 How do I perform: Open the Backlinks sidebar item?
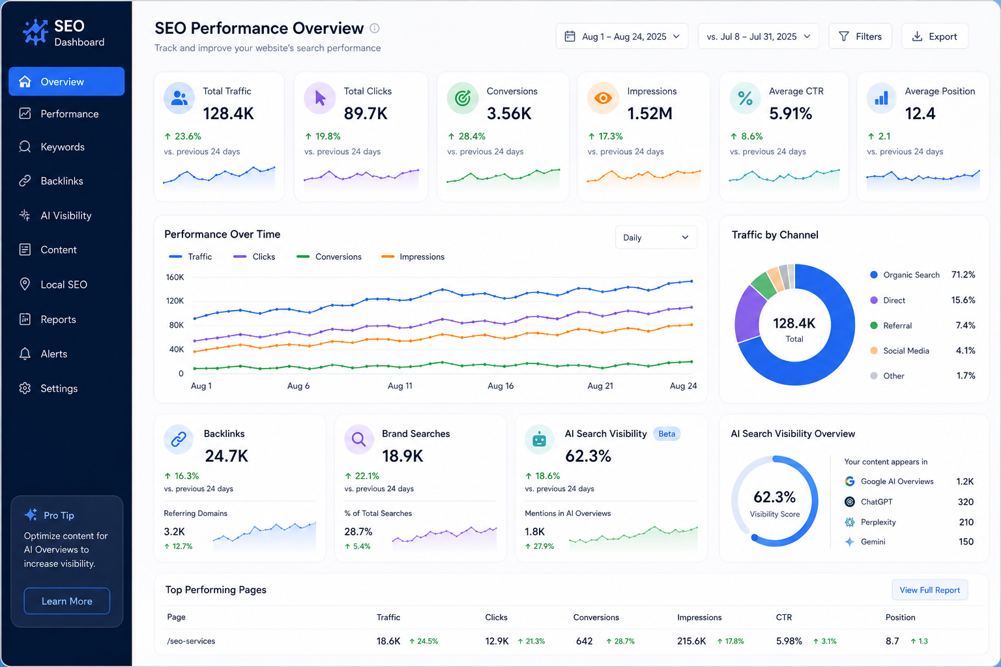point(66,180)
